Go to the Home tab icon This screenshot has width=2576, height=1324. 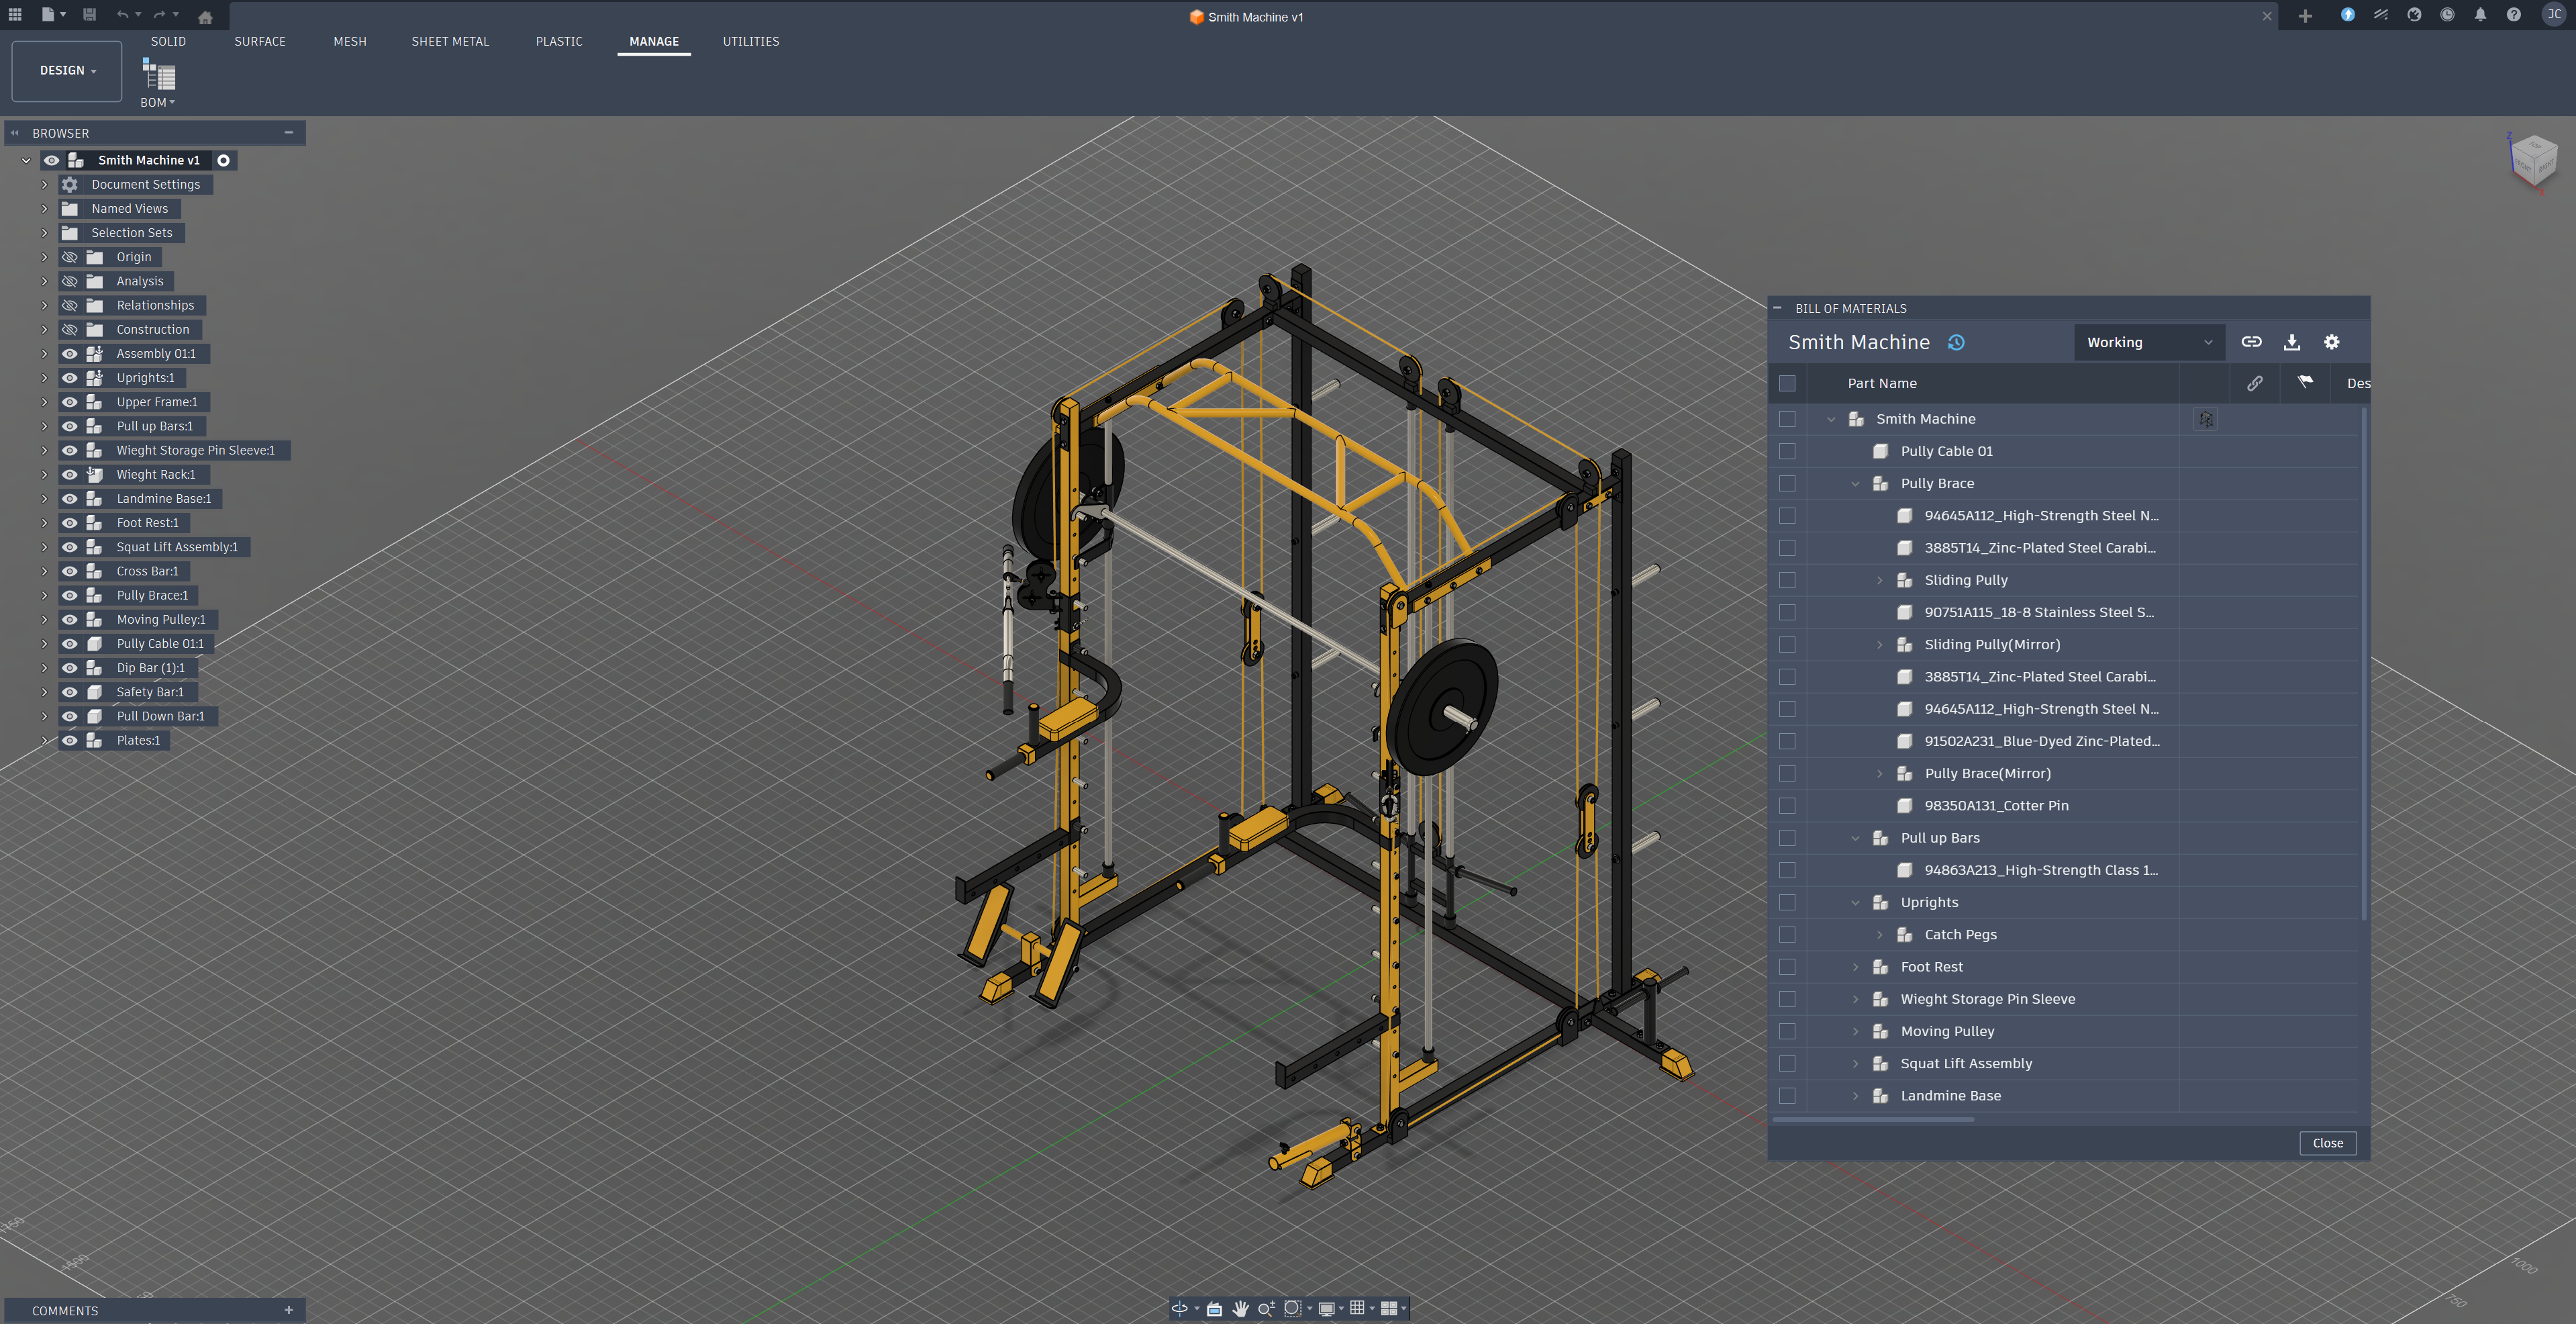(x=205, y=17)
